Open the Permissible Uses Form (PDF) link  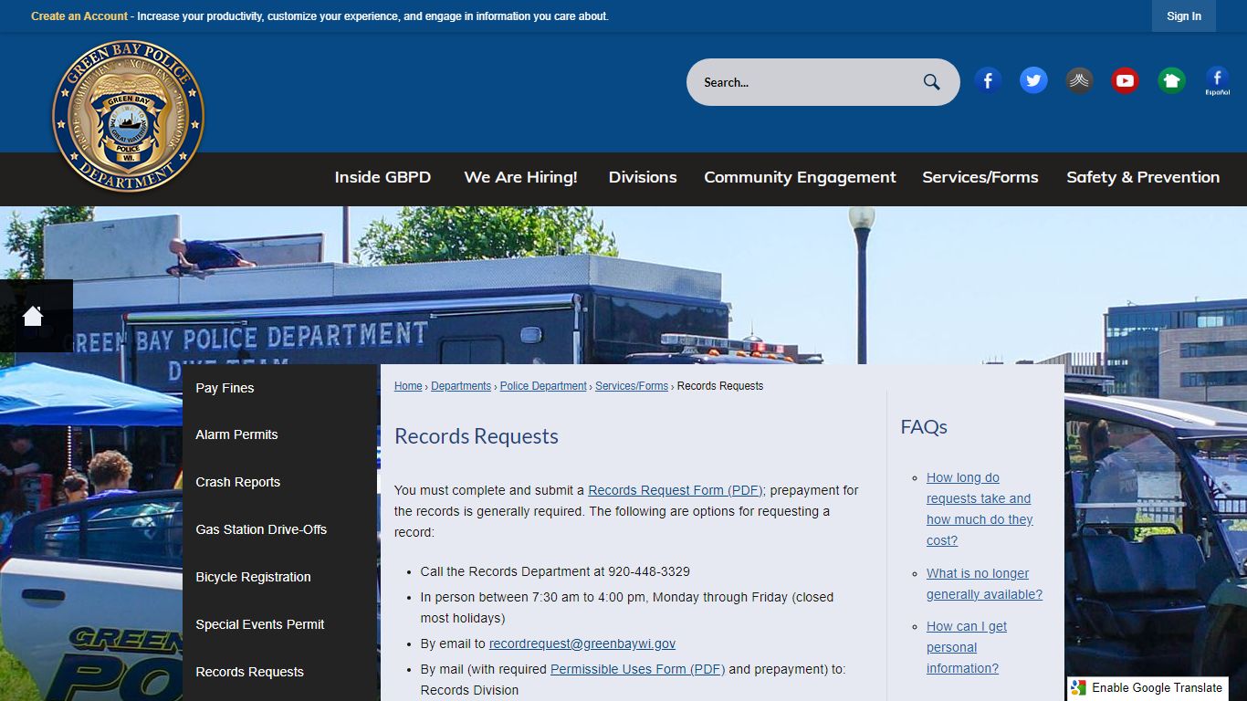[x=637, y=669]
